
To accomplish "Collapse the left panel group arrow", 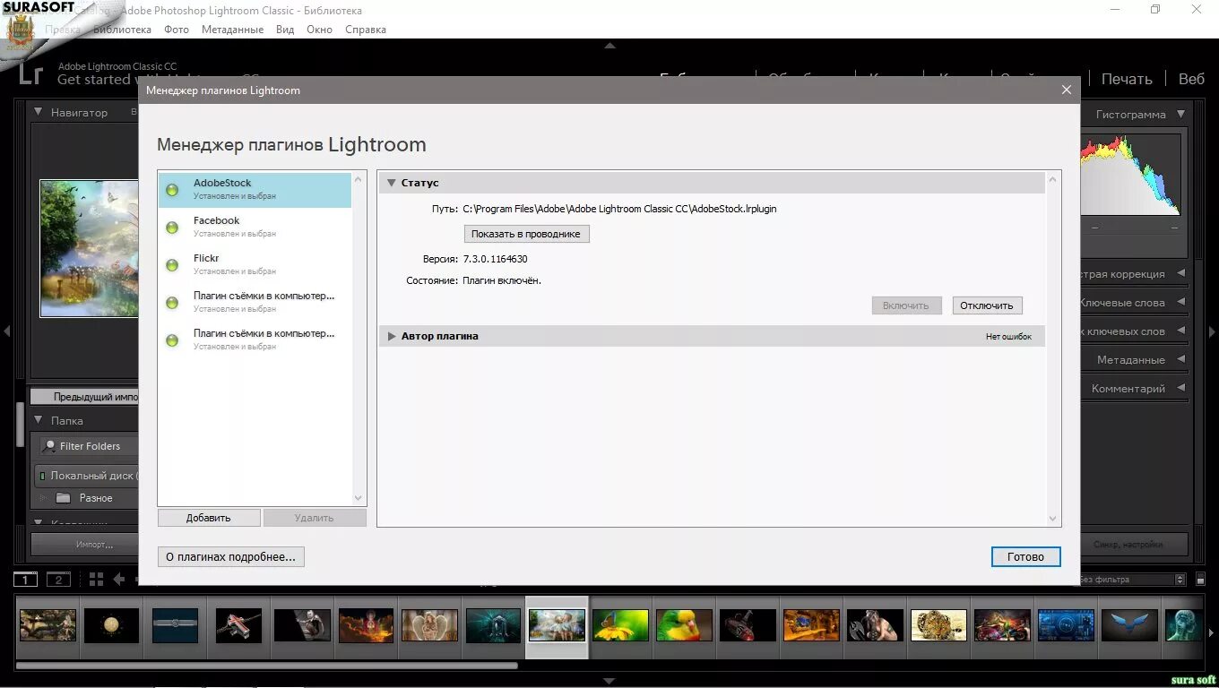I will pyautogui.click(x=6, y=331).
